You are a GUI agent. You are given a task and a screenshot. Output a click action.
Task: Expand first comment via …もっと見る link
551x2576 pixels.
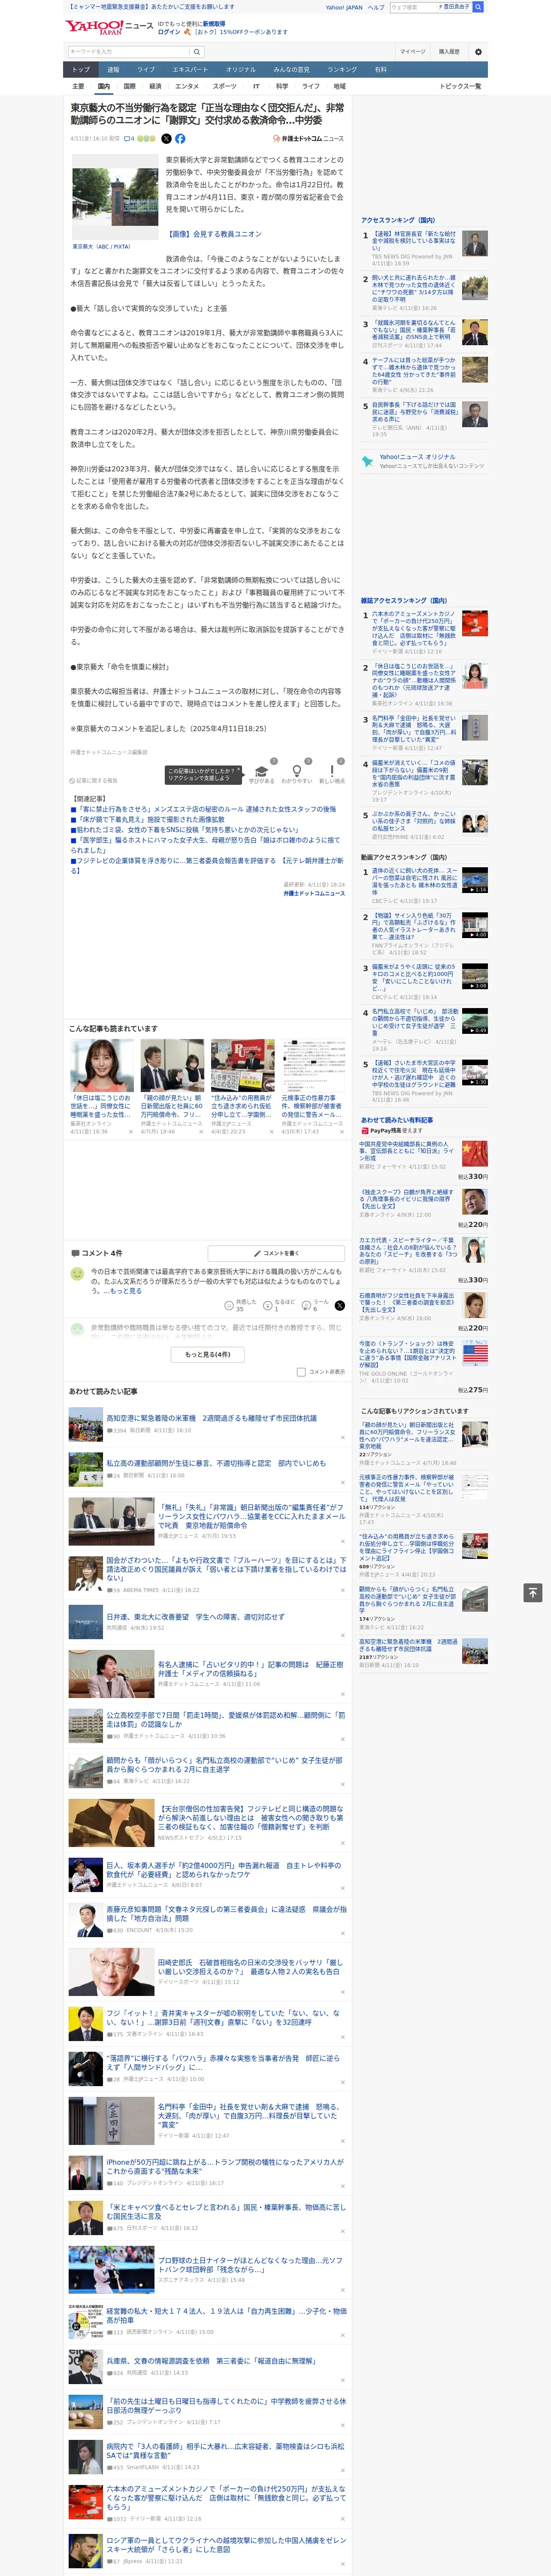pyautogui.click(x=123, y=1291)
